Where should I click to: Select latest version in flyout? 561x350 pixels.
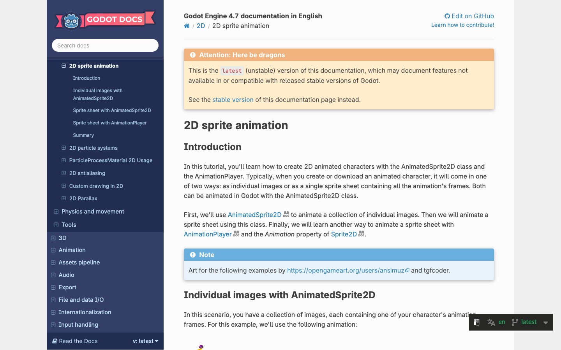tap(529, 322)
